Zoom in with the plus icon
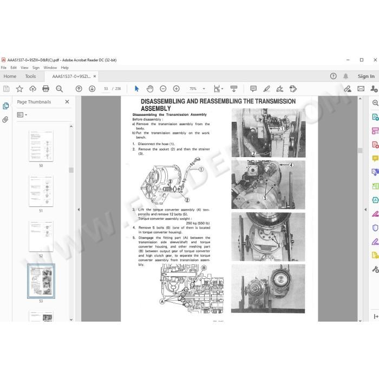Image resolution: width=379 pixels, height=379 pixels. coord(177,89)
